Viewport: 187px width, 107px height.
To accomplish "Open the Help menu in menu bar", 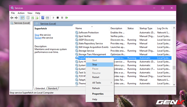I will pos(38,13).
